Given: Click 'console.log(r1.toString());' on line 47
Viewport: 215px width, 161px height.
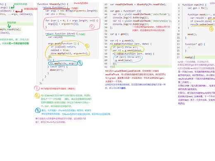Looking at the screenshot, I should tap(131, 18).
